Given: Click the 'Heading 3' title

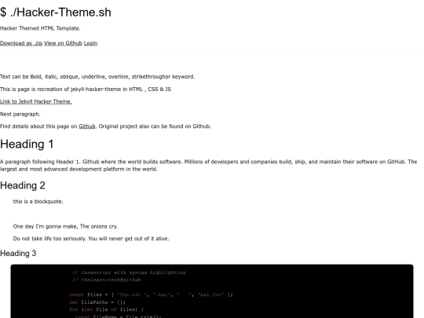Looking at the screenshot, I should click(18, 254).
